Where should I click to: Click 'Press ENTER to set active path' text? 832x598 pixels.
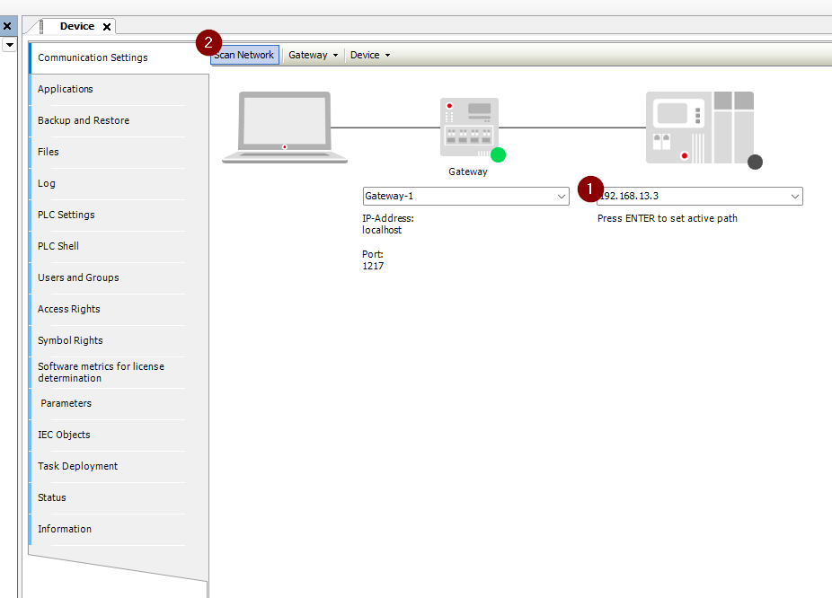point(668,218)
